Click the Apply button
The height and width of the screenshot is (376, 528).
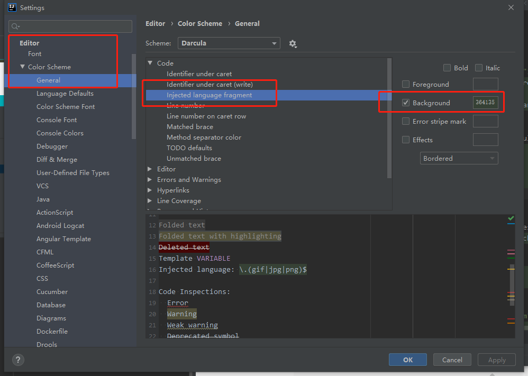click(x=497, y=360)
